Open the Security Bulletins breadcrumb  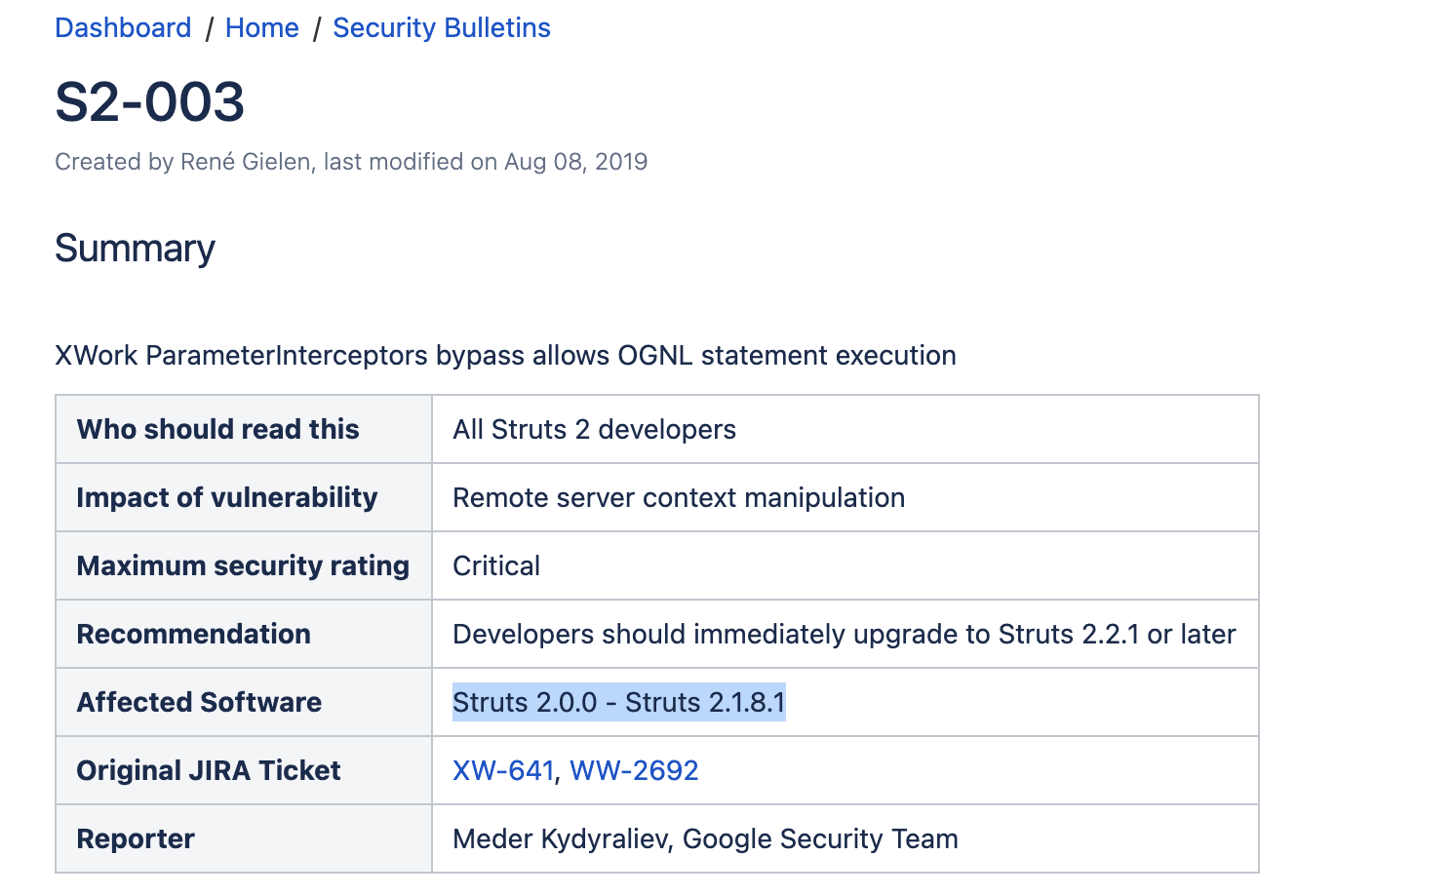click(442, 28)
